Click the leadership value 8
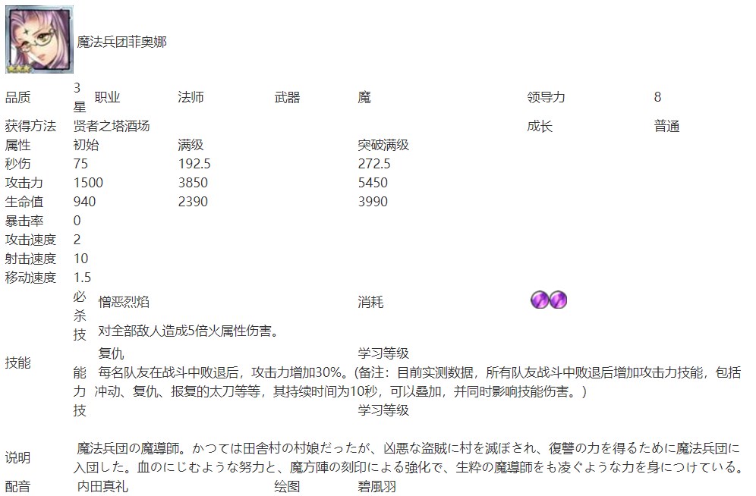 coord(657,97)
